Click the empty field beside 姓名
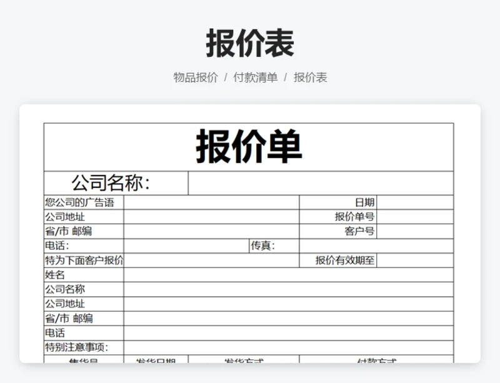The width and height of the screenshot is (500, 383). pos(288,275)
